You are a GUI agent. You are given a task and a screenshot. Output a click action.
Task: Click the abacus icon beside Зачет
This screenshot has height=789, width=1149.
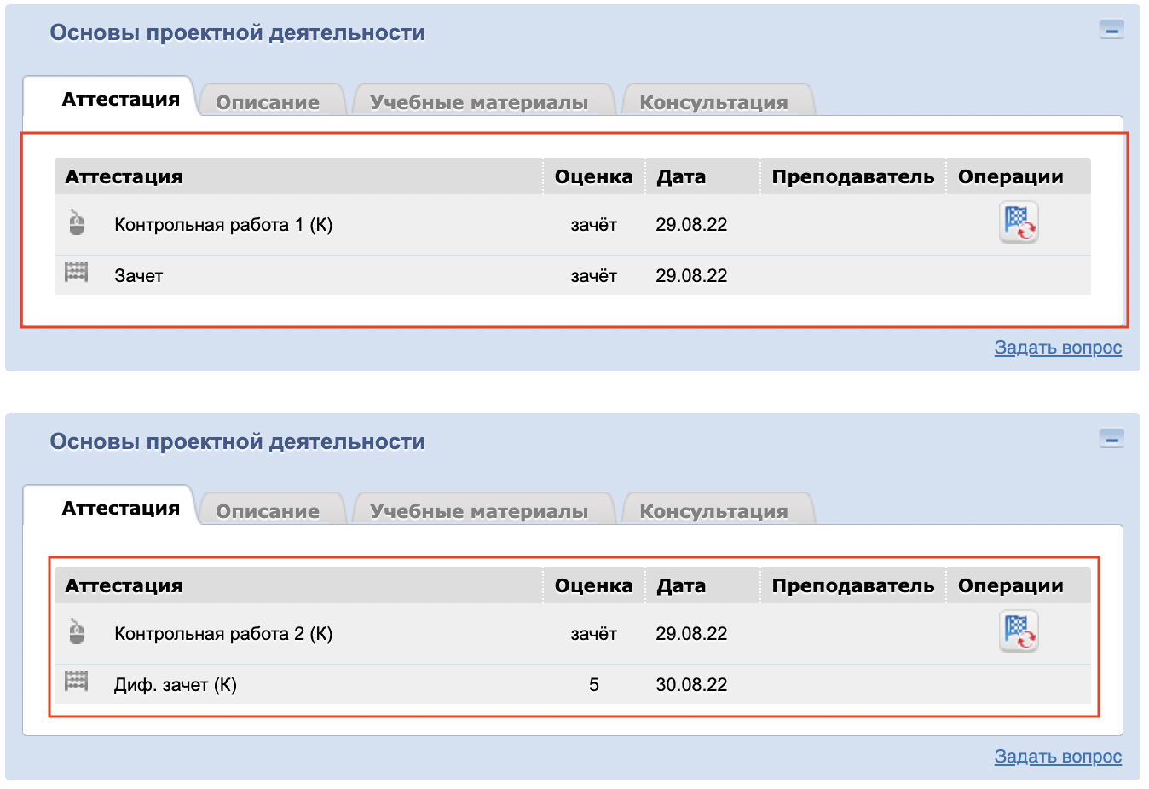[x=77, y=274]
